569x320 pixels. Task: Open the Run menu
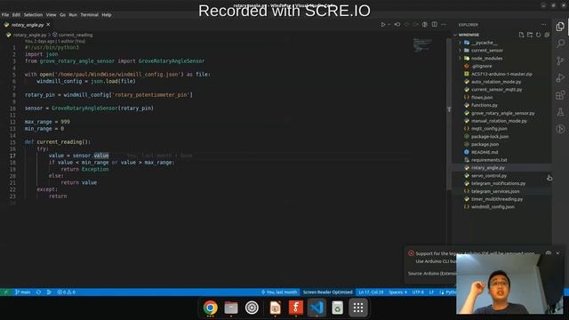(73, 15)
